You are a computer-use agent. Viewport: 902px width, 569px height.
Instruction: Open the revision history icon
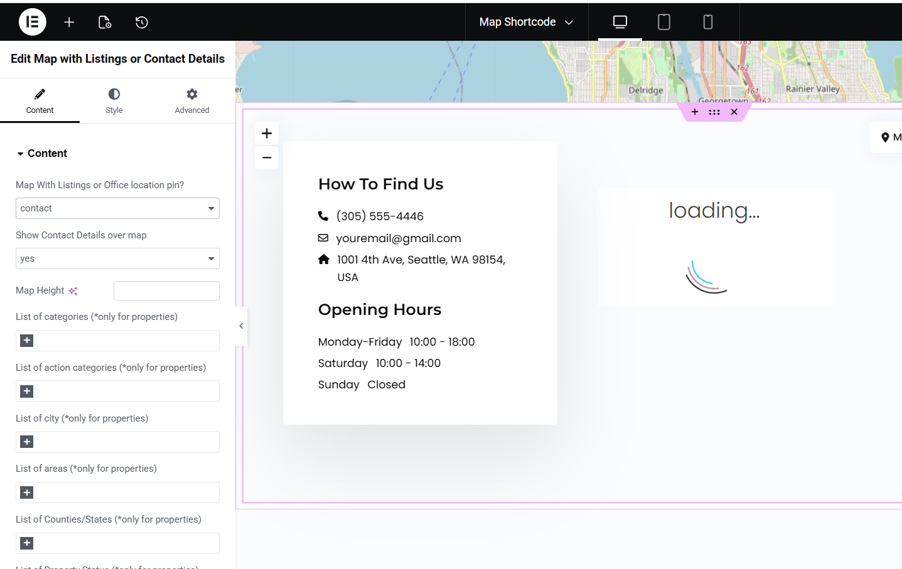(x=142, y=22)
